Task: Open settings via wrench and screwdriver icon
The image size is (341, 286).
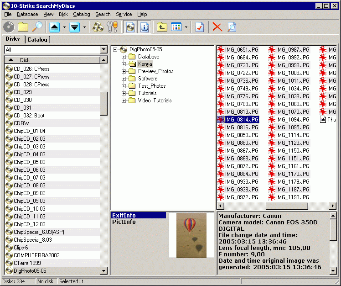Action: 112,27
